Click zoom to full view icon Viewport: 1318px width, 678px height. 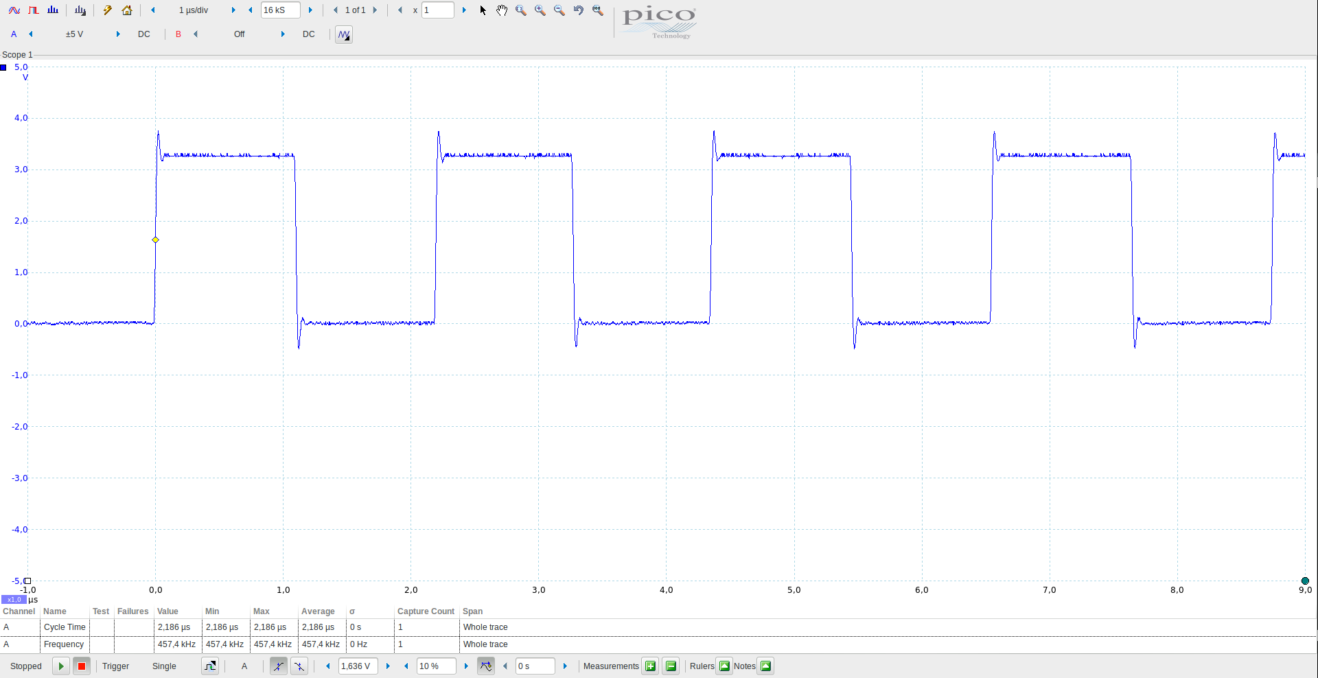pyautogui.click(x=598, y=10)
